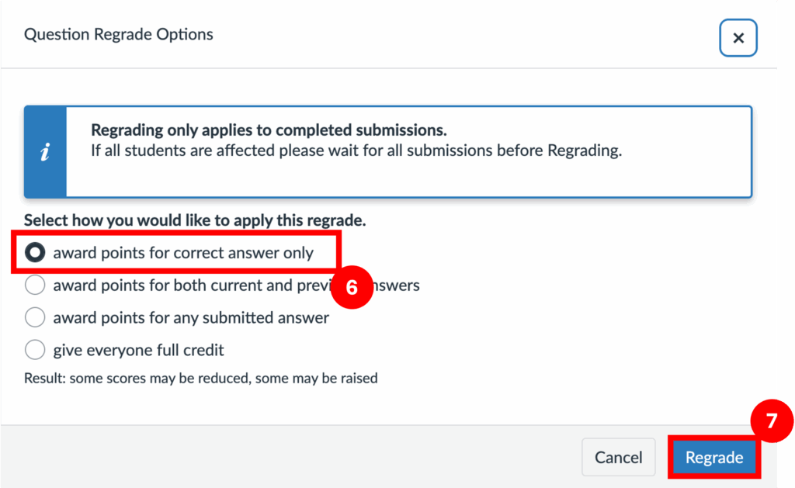Click the blue Regrade button
This screenshot has height=488, width=795.
point(713,458)
